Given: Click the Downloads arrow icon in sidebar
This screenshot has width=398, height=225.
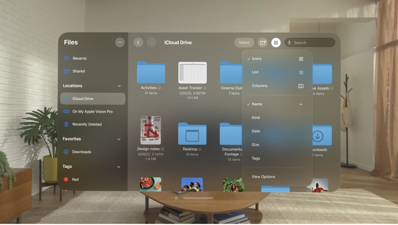Looking at the screenshot, I should click(x=66, y=152).
